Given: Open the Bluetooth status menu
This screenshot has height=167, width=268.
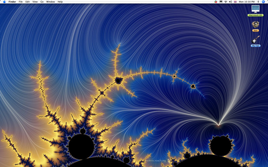Looking at the screenshot, I should (258, 2).
